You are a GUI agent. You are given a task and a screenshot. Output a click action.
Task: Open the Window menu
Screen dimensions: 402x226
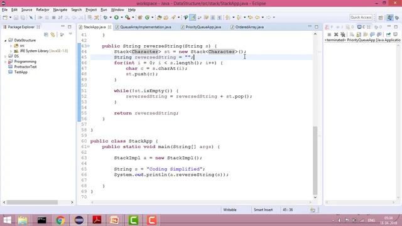coord(117,10)
